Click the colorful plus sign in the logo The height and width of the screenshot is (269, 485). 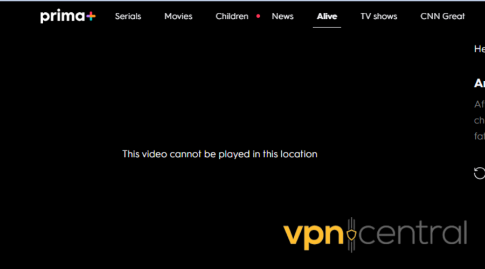91,16
